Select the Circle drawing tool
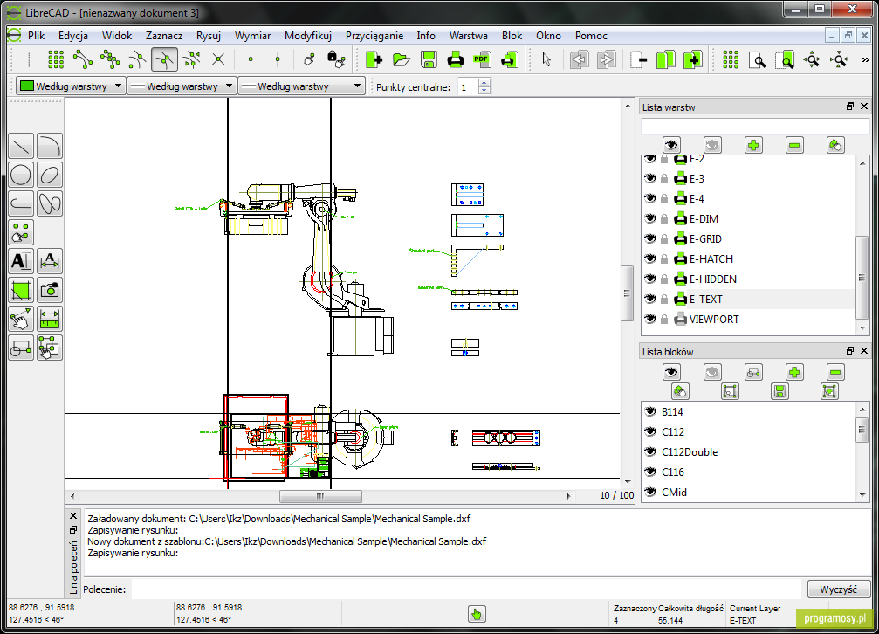Viewport: 879px width, 634px height. click(21, 175)
